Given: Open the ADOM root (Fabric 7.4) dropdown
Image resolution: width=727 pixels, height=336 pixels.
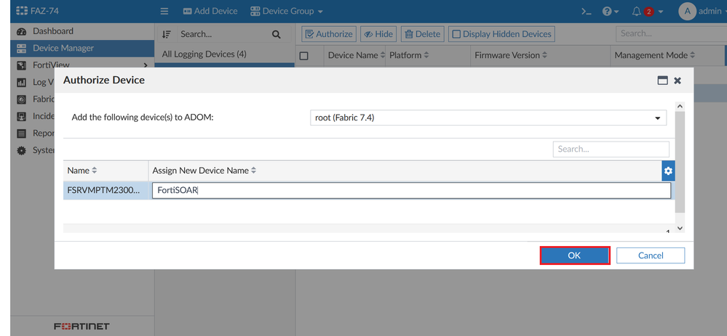Looking at the screenshot, I should coord(488,118).
